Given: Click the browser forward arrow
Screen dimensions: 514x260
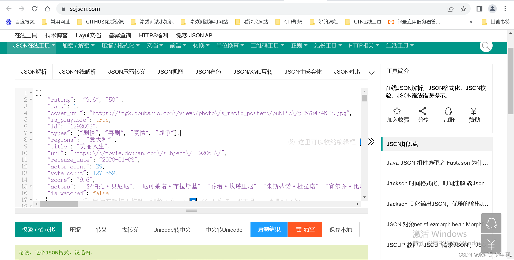Looking at the screenshot, I should pyautogui.click(x=22, y=9).
